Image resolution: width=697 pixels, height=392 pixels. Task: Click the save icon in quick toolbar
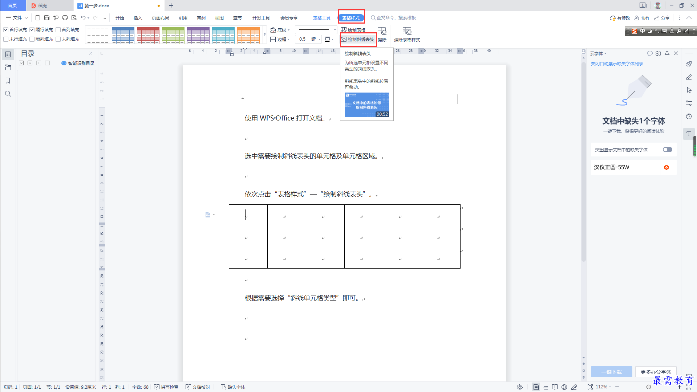(47, 17)
